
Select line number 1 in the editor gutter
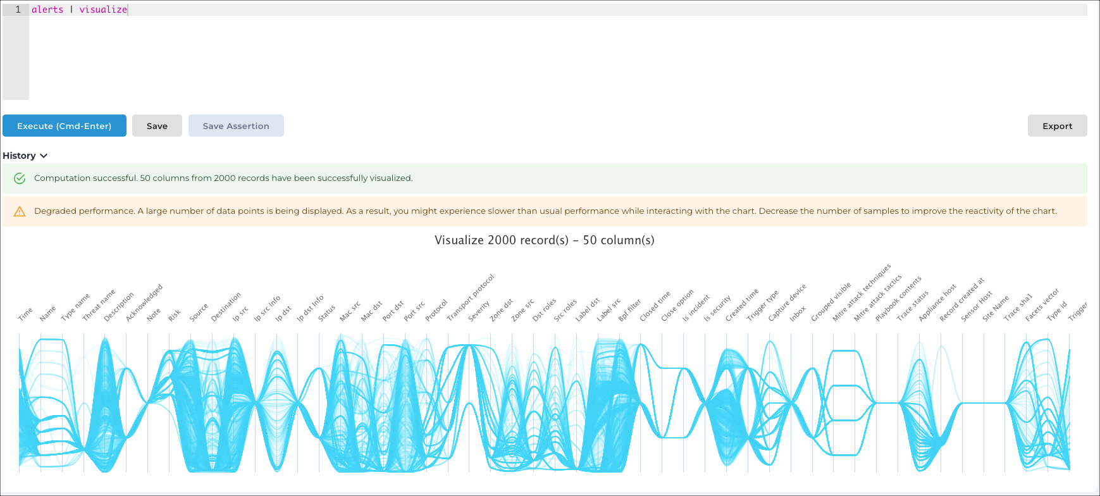coord(18,9)
